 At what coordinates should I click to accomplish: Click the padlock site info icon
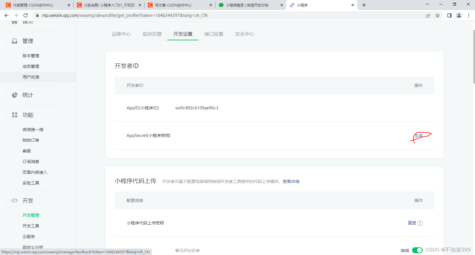37,15
